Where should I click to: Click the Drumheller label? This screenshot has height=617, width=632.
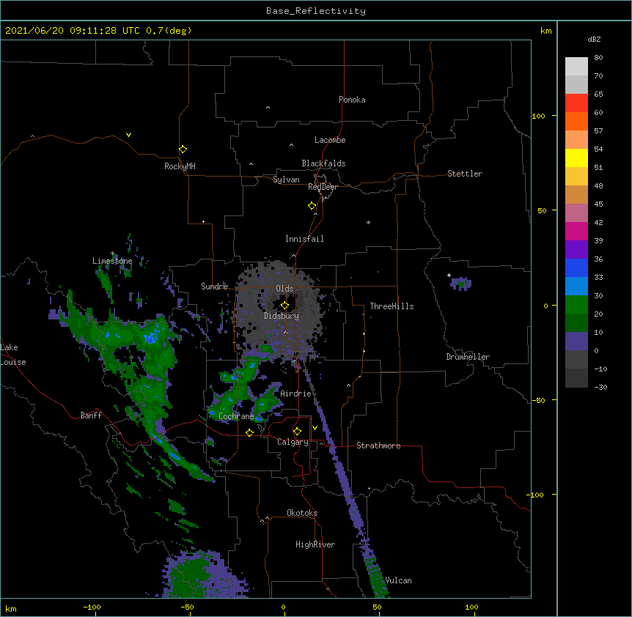click(468, 357)
